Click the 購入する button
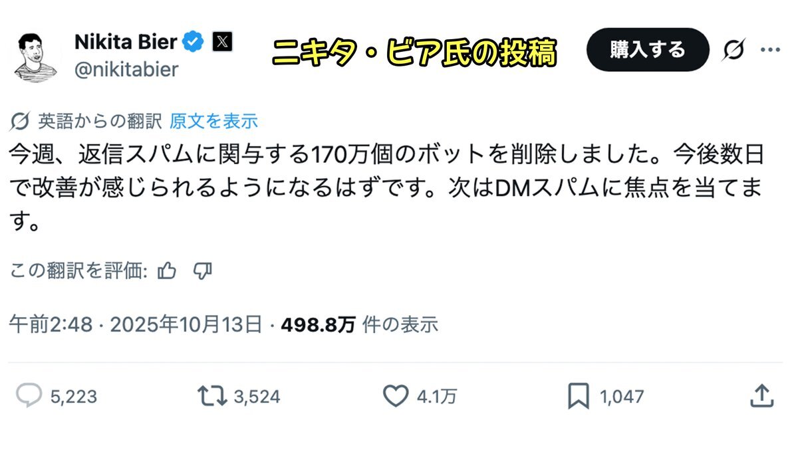This screenshot has width=798, height=450. 648,49
